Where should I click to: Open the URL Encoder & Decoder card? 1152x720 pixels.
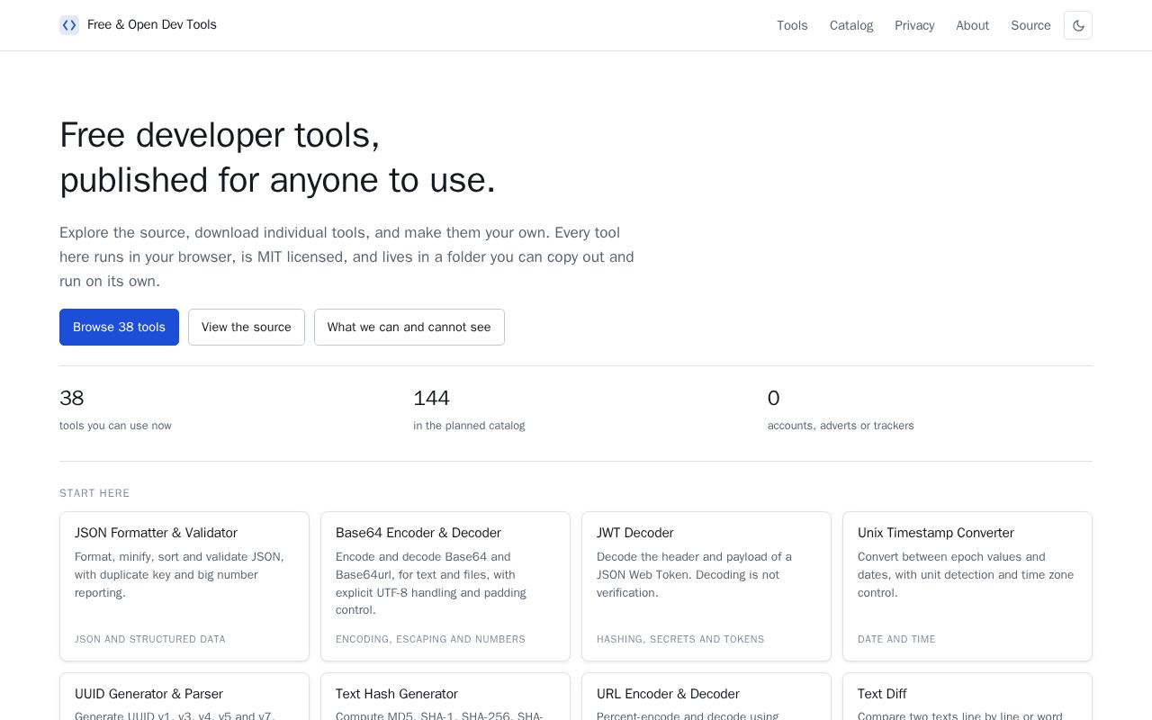pyautogui.click(x=706, y=697)
